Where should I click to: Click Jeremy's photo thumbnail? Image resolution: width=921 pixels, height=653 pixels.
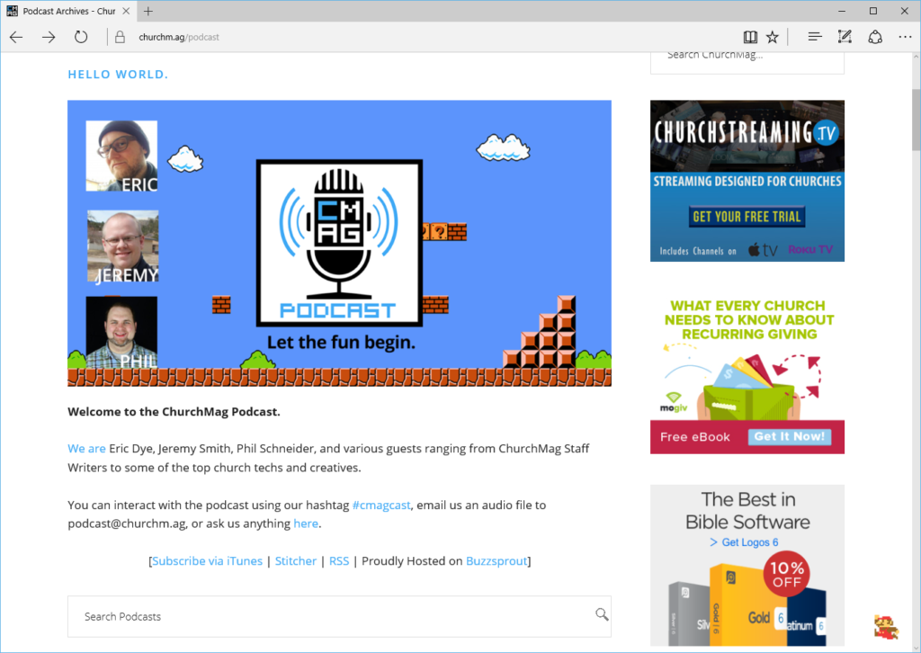tap(122, 246)
